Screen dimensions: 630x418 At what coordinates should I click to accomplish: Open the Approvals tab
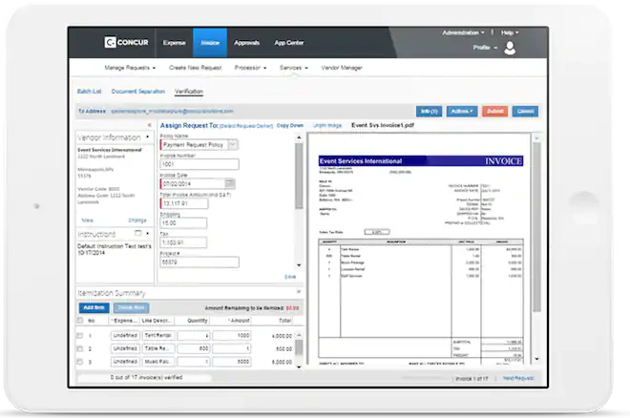[246, 43]
